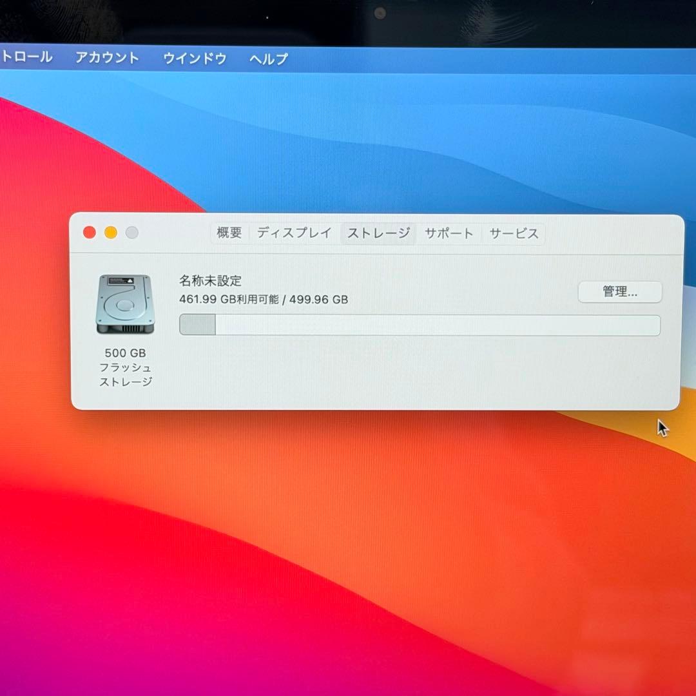Open the ヘルプ menu
Image resolution: width=696 pixels, height=696 pixels.
[x=268, y=59]
